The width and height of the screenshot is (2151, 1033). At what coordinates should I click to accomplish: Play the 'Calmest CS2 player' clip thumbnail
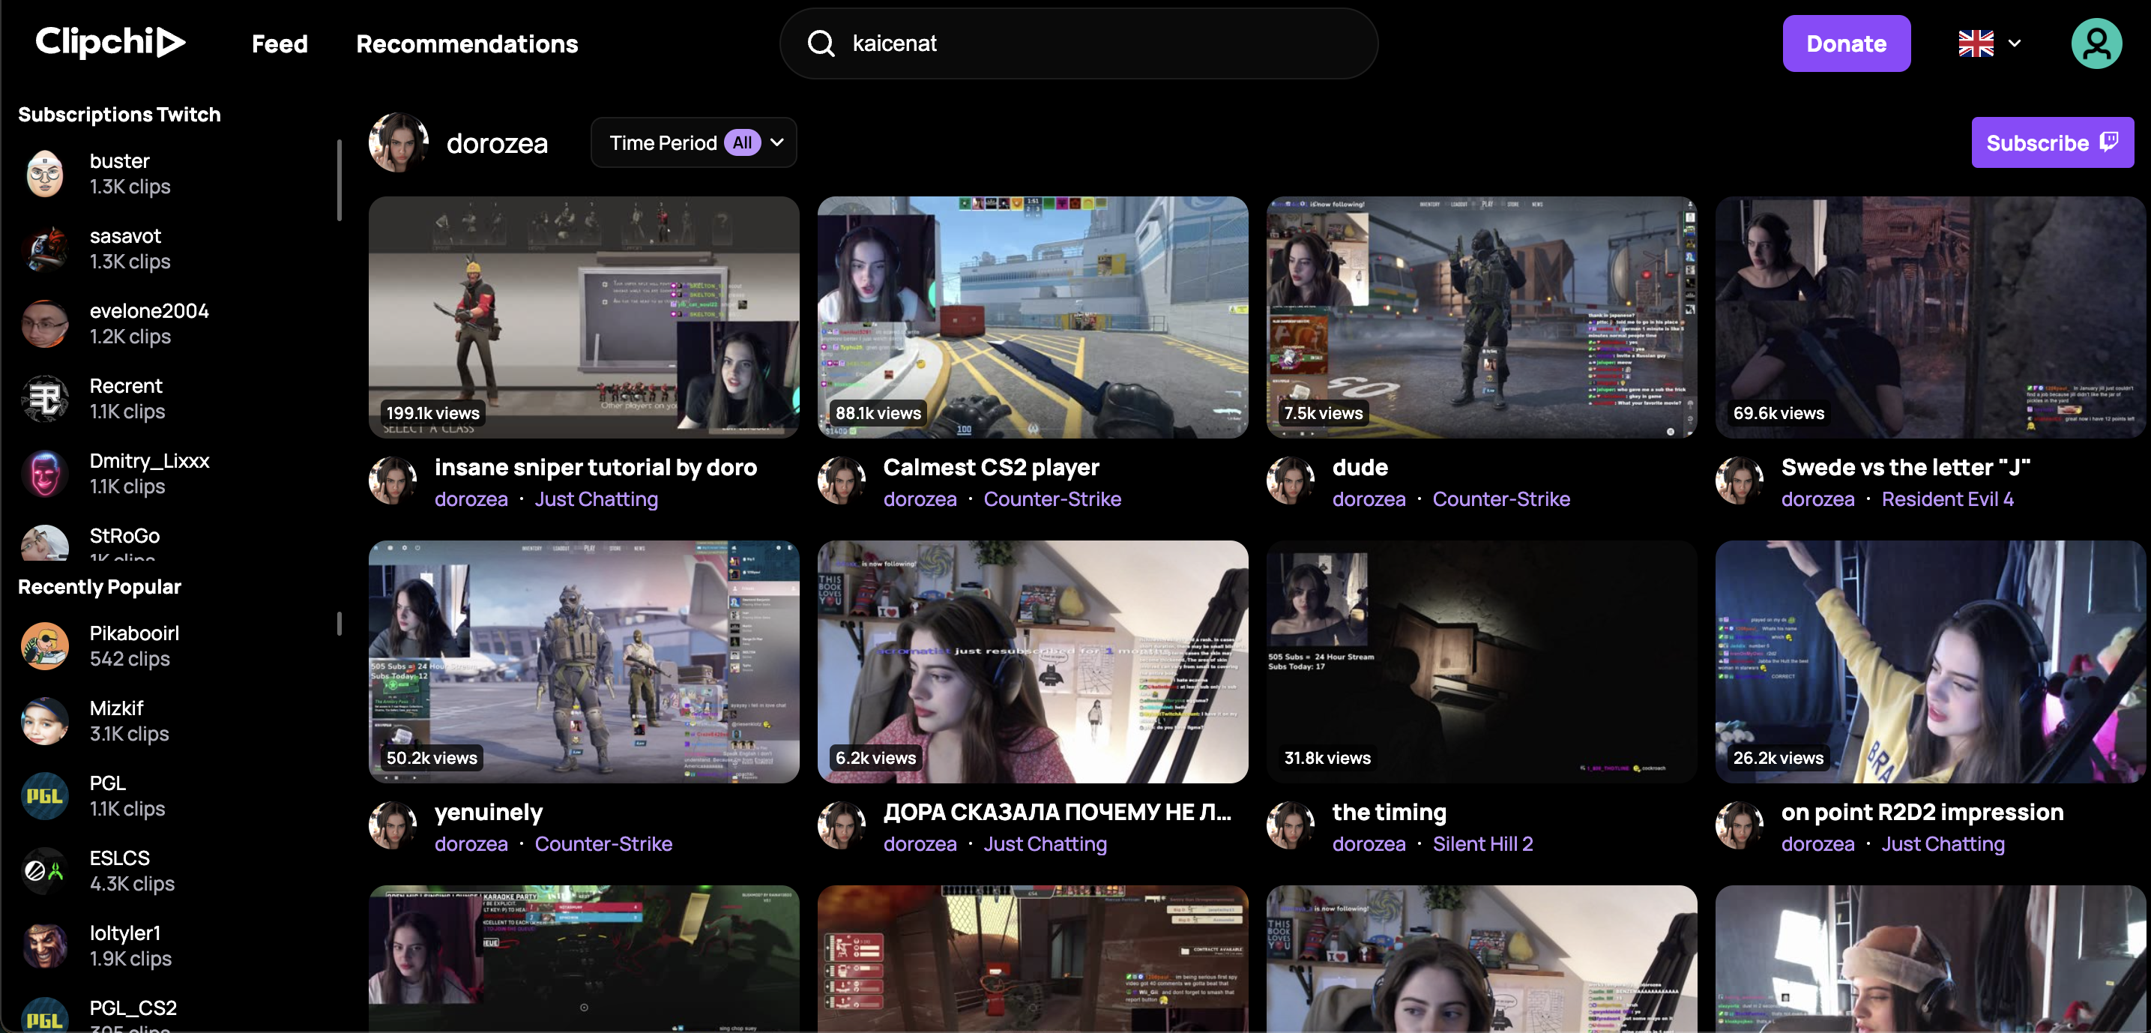pos(1033,317)
